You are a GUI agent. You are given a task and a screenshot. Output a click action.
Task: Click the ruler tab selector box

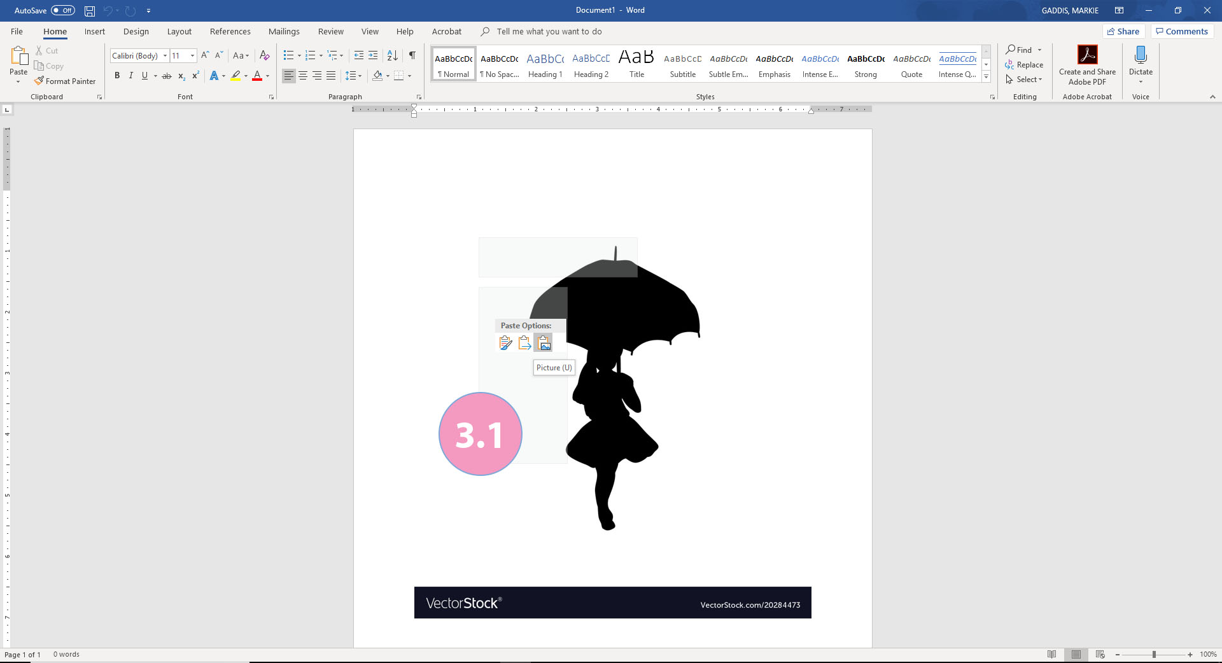(x=7, y=109)
